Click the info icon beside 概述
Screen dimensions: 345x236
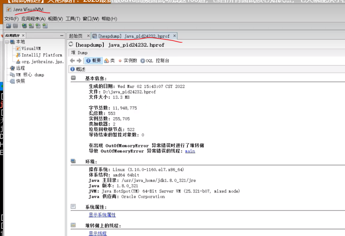[x=73, y=69]
